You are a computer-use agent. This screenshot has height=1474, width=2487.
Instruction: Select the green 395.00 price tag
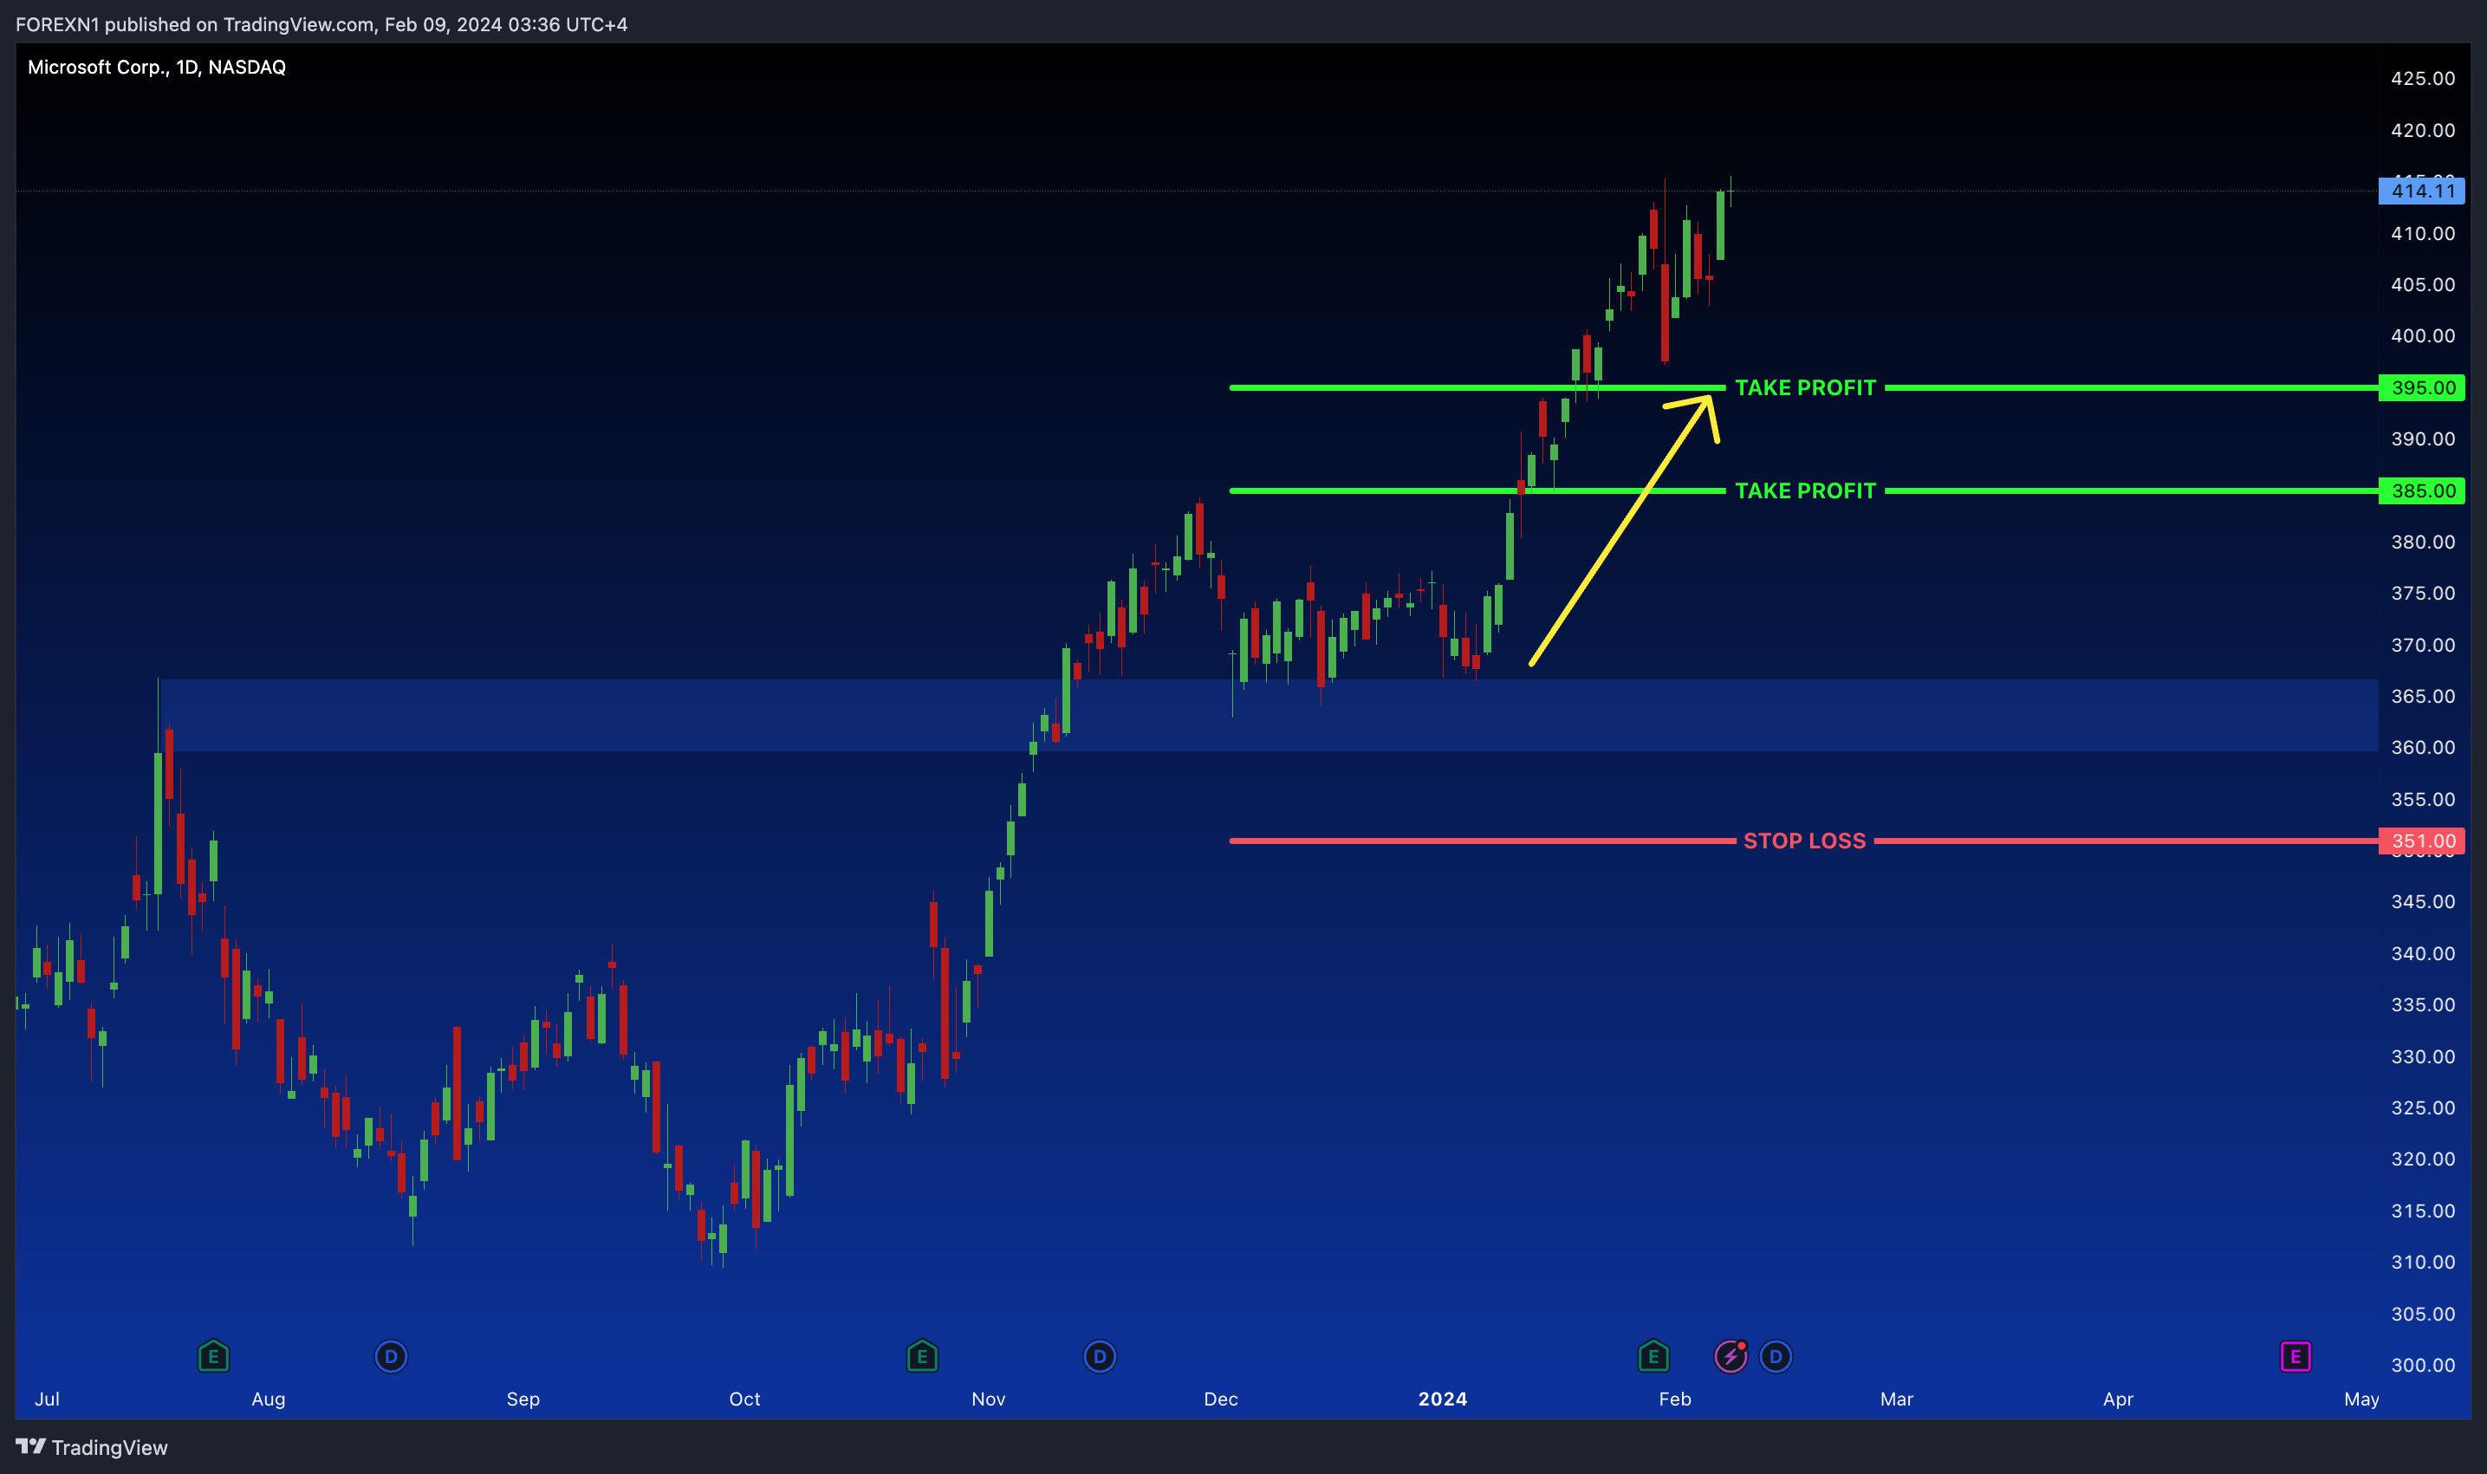point(2421,387)
